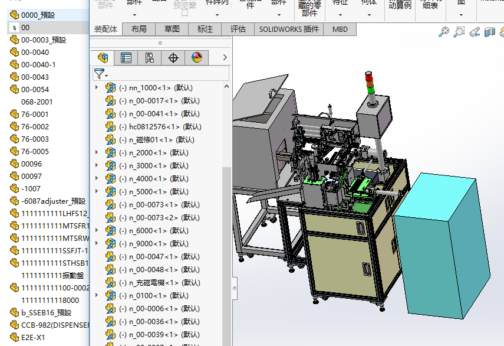504x346 pixels.
Task: Switch to the PropertyManager panel icon
Action: 126,57
